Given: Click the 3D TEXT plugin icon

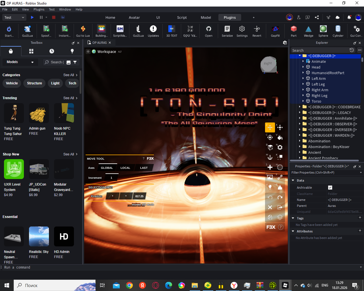Looking at the screenshot, I should click(172, 31).
